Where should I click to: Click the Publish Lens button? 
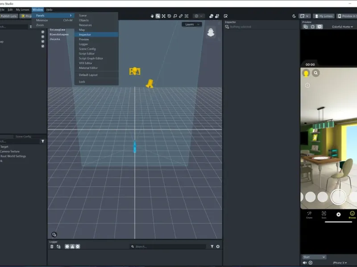pos(8,16)
